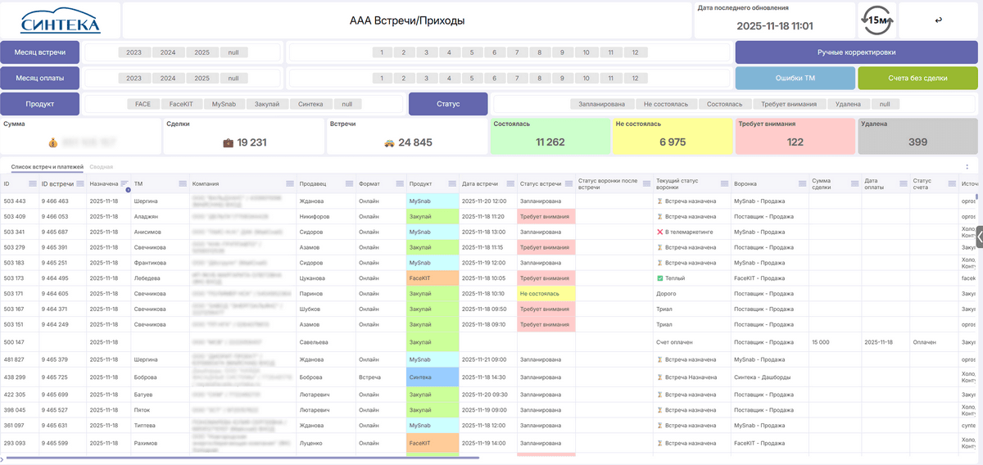Image resolution: width=983 pixels, height=465 pixels.
Task: Toggle the Закупай product filter
Action: tap(267, 104)
